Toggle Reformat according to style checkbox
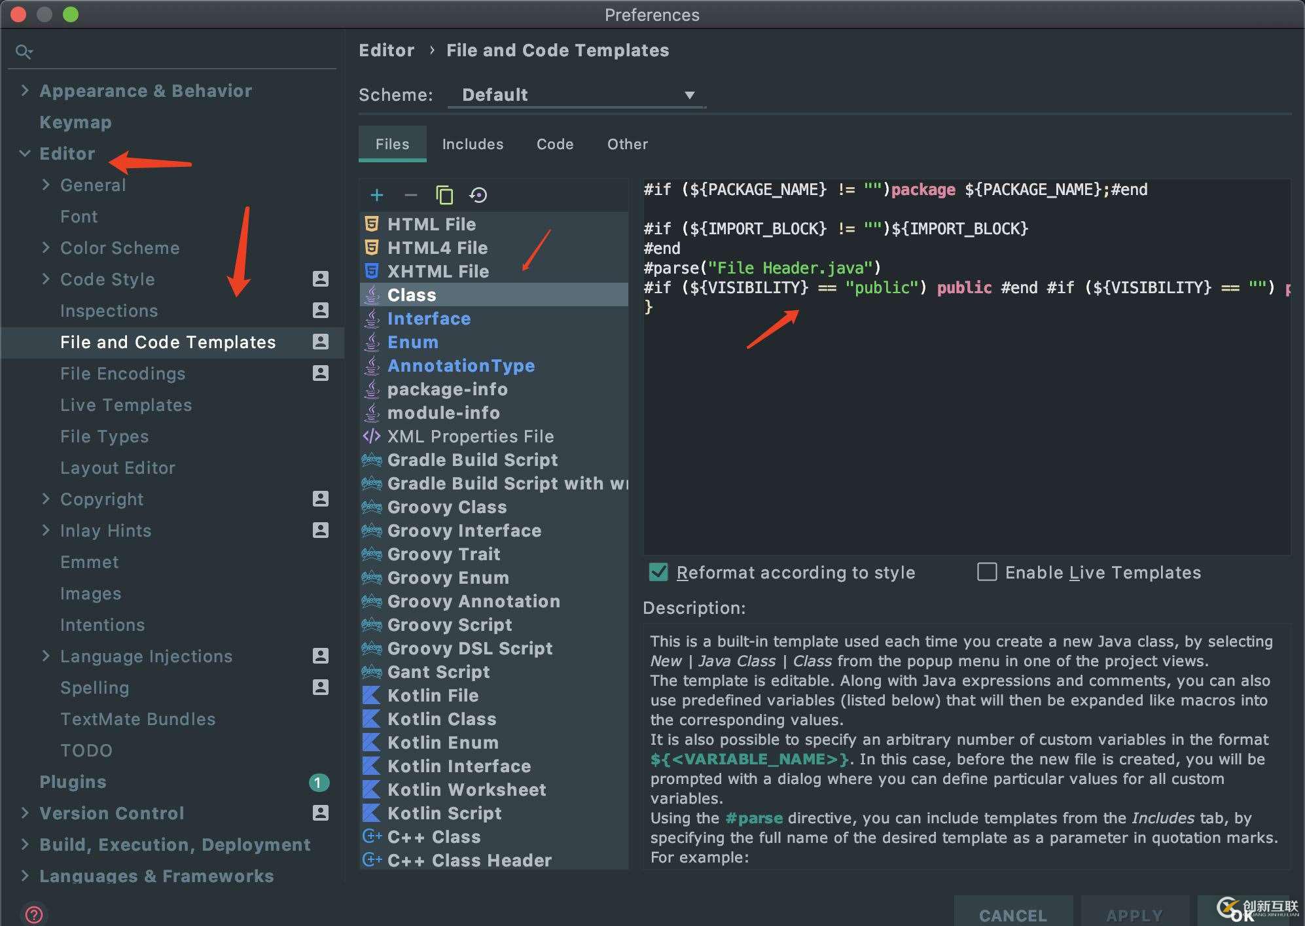 click(658, 572)
